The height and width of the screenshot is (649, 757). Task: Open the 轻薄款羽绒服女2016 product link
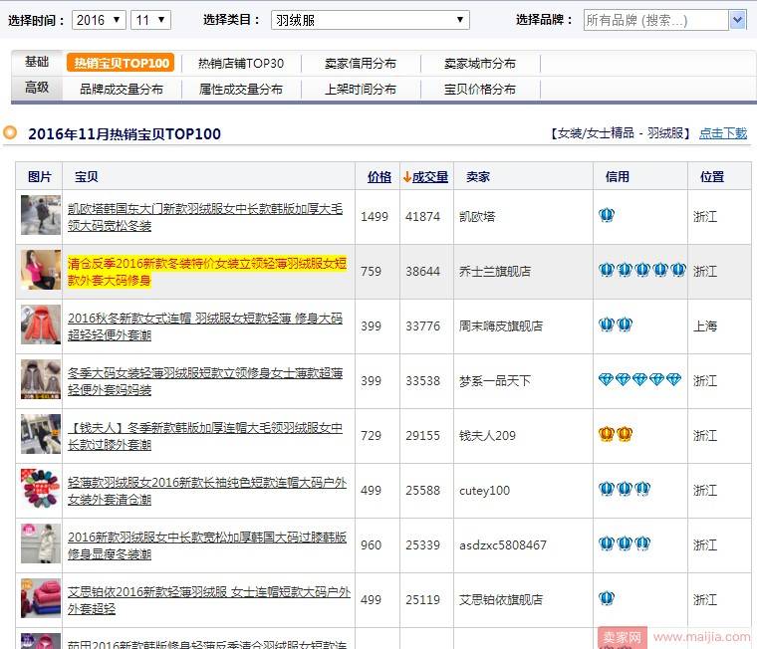pos(207,491)
